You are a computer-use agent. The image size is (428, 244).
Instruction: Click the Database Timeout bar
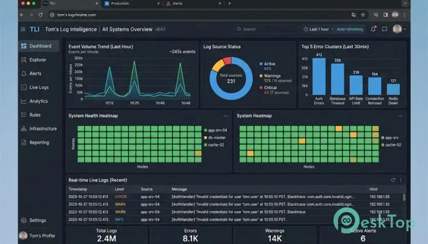tap(338, 79)
